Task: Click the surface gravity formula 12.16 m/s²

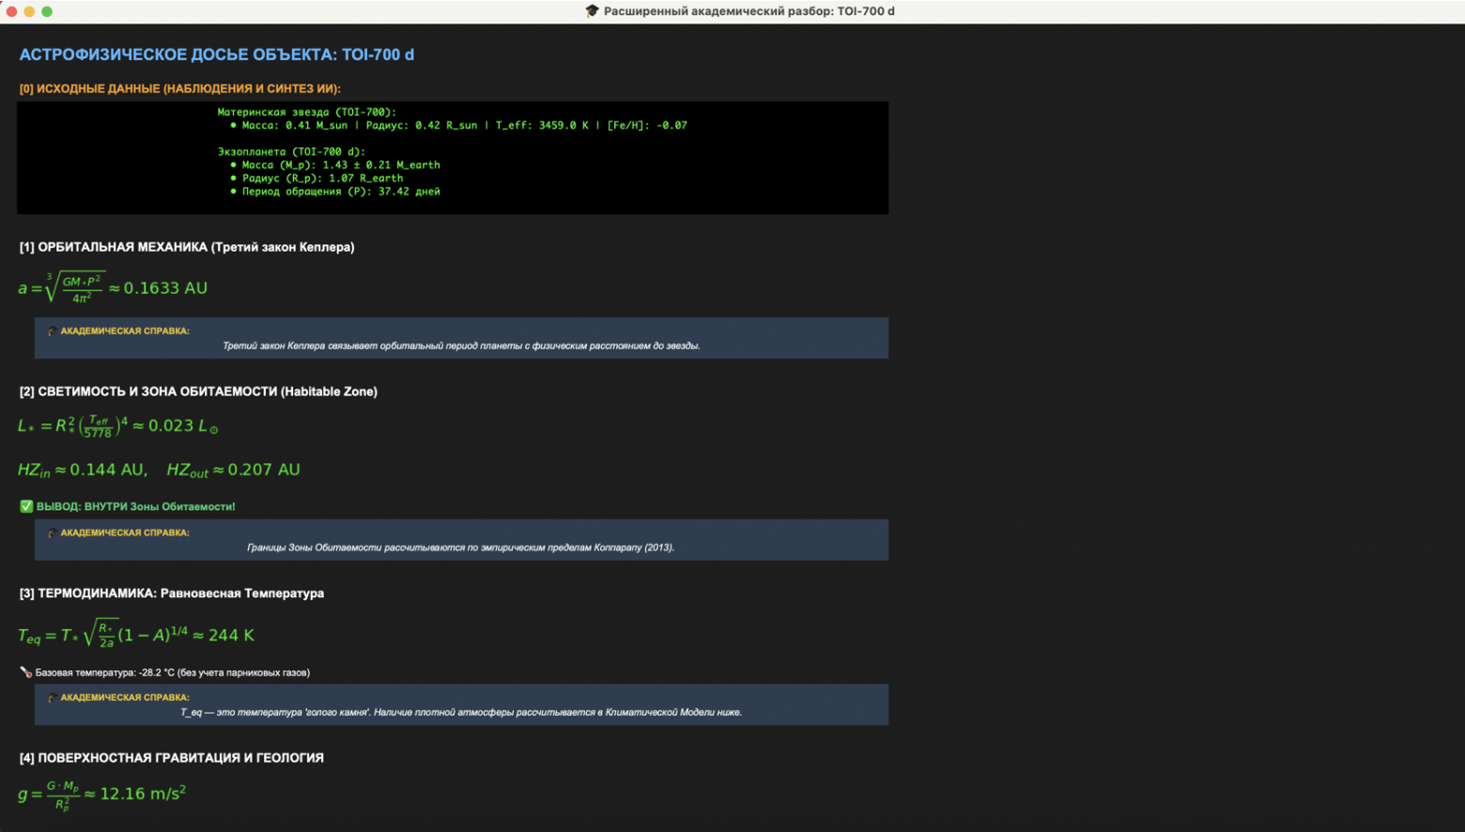Action: tap(101, 794)
